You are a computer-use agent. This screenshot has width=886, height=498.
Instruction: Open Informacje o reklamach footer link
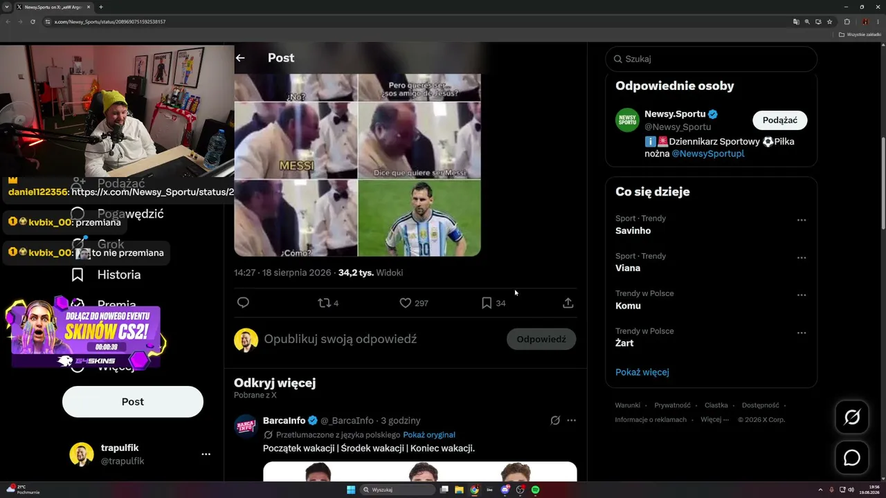coord(651,420)
